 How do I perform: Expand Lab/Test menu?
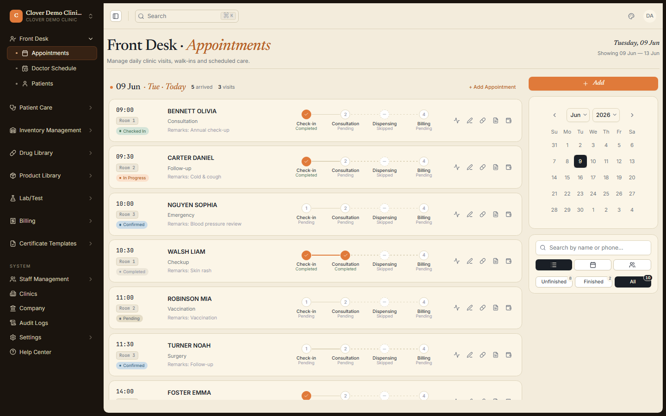coord(52,198)
